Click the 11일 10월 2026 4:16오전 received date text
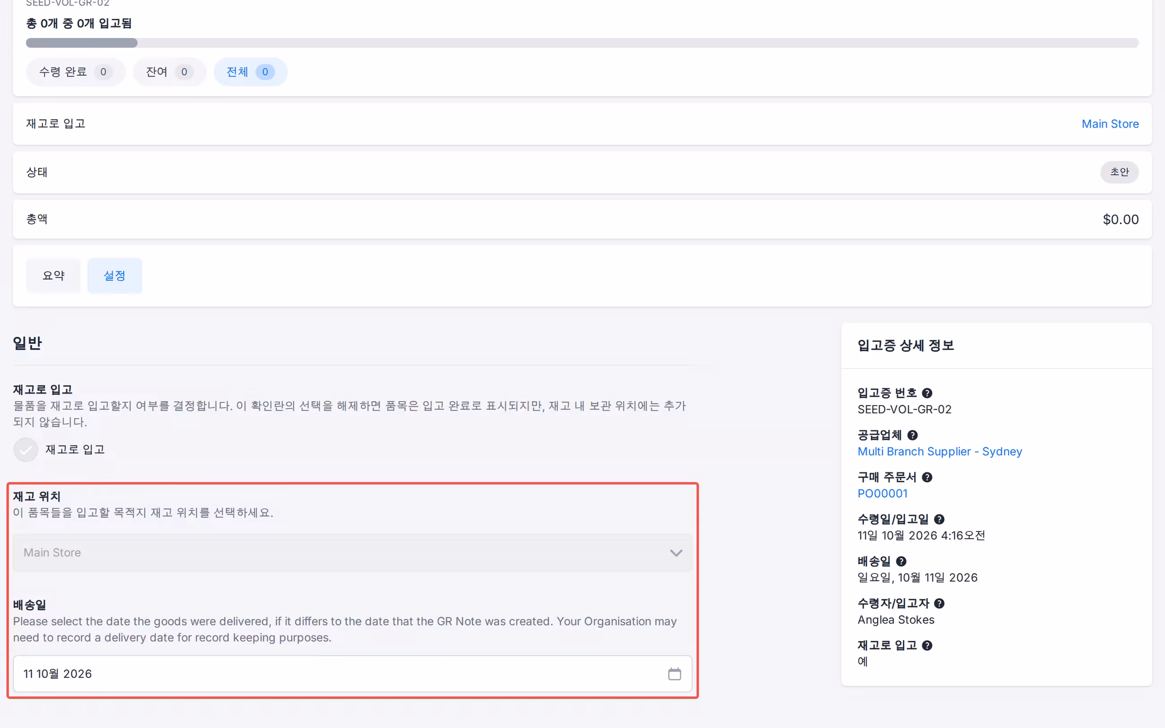Screen dimensions: 1165x728 pyautogui.click(x=921, y=535)
